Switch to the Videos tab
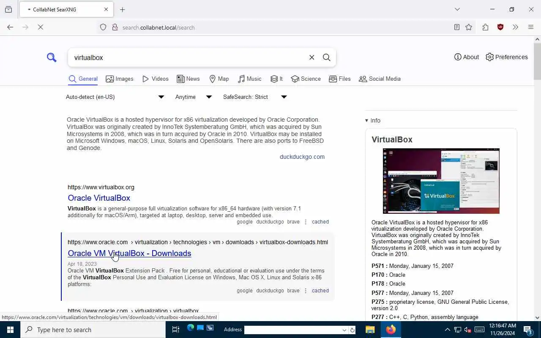541x338 pixels. click(x=155, y=79)
